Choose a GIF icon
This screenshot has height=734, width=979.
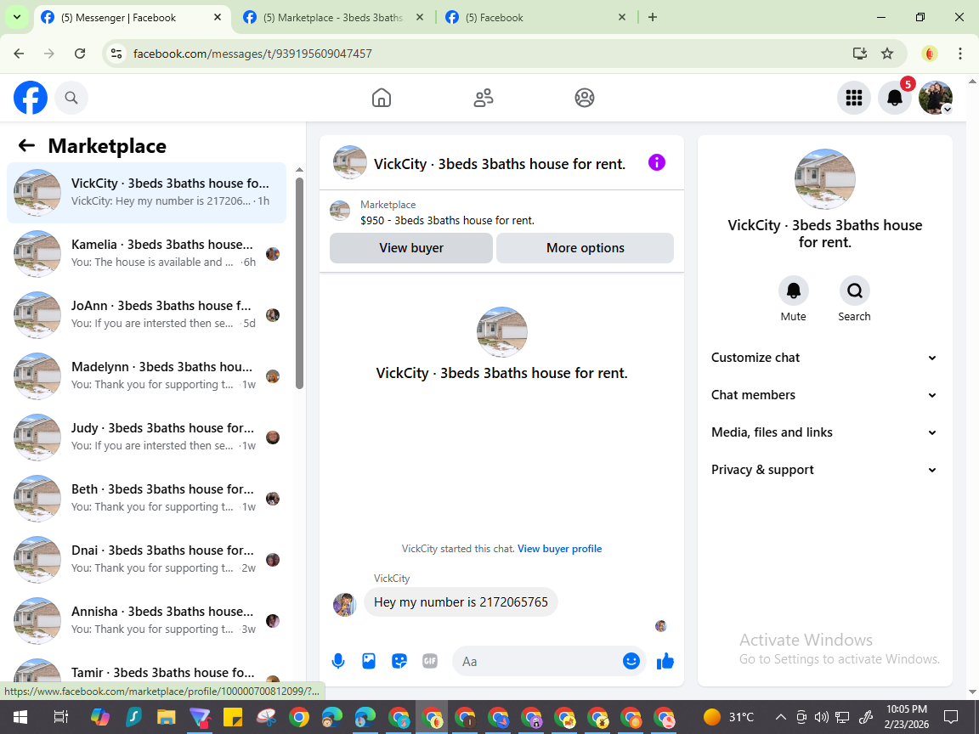(430, 661)
